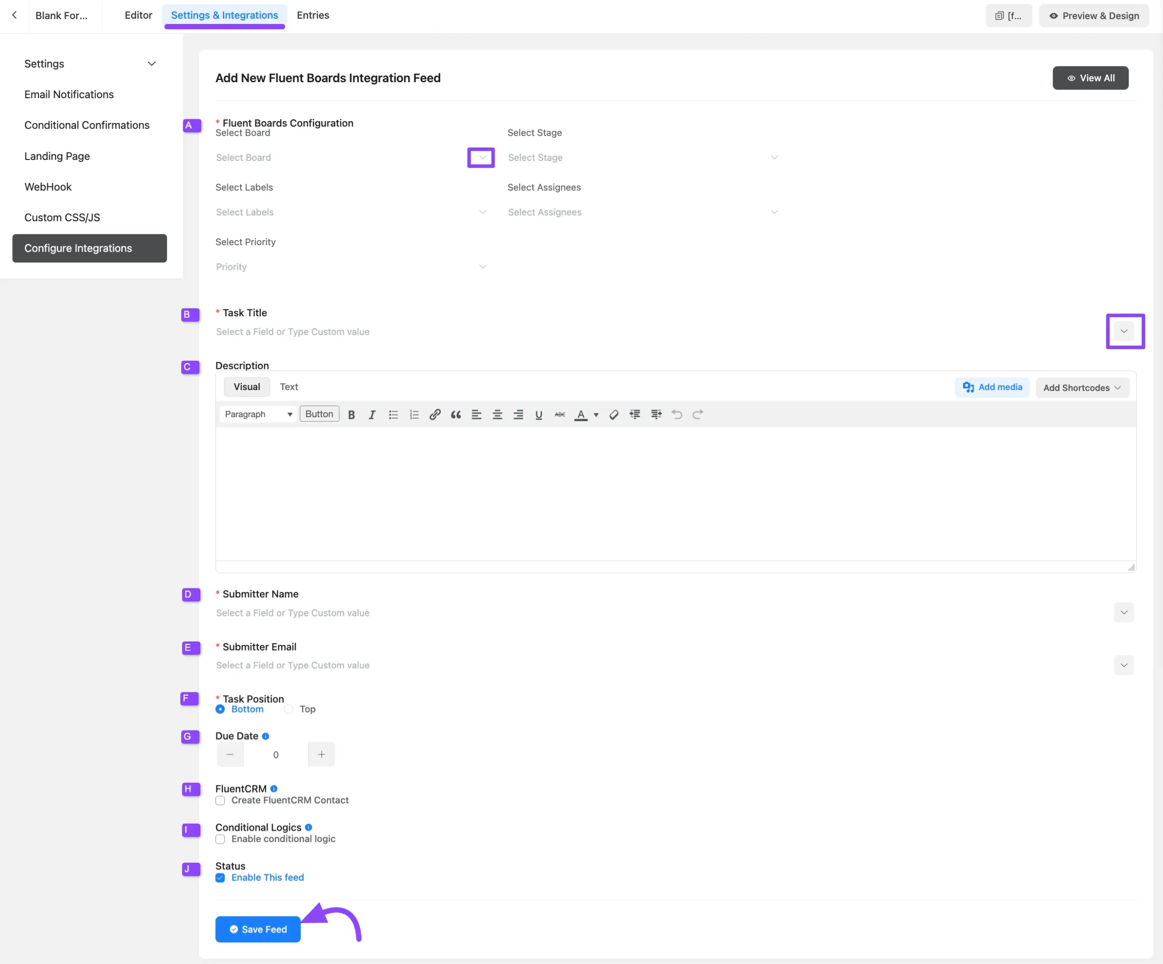Increase paragraph indent

656,414
